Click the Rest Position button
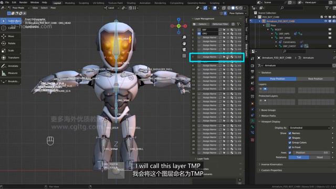 pos(315,79)
